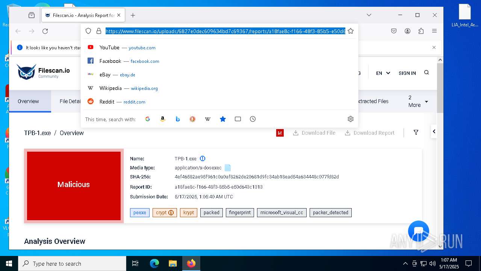The width and height of the screenshot is (481, 271).
Task: Click file icon next to media type
Action: pyautogui.click(x=228, y=168)
